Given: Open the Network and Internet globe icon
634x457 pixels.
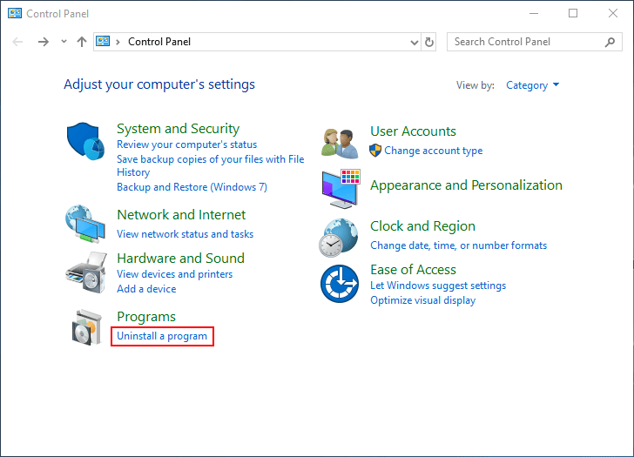Looking at the screenshot, I should coord(85,224).
